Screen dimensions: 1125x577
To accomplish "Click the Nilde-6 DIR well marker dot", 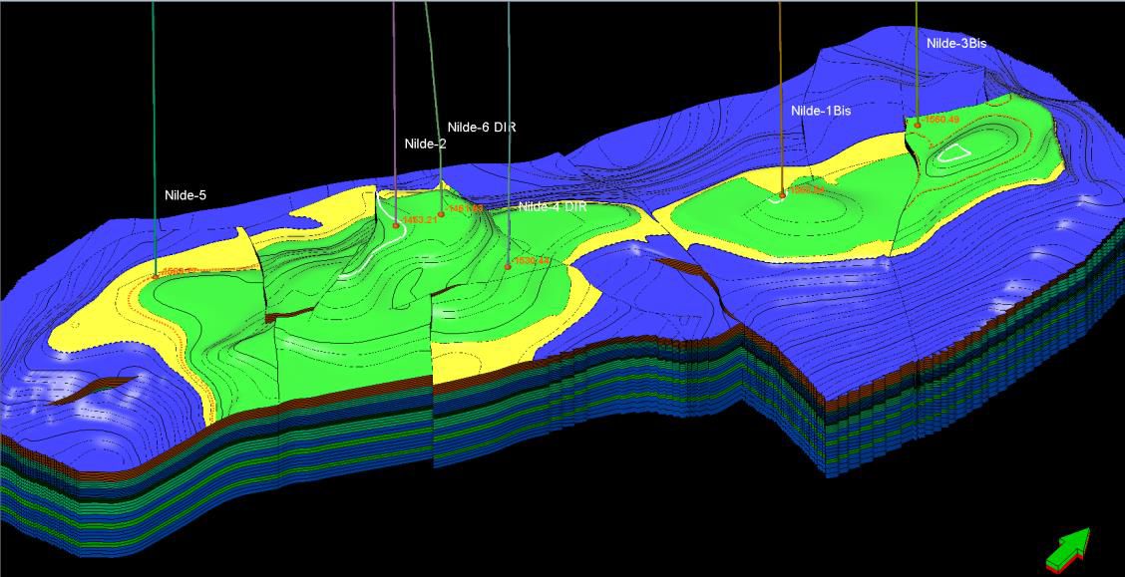I will coord(441,214).
